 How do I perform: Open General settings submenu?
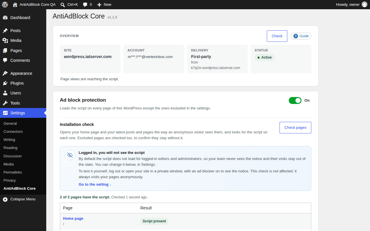pyautogui.click(x=10, y=123)
